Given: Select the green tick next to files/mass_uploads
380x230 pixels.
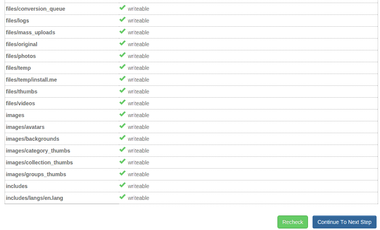Looking at the screenshot, I should (x=122, y=32).
